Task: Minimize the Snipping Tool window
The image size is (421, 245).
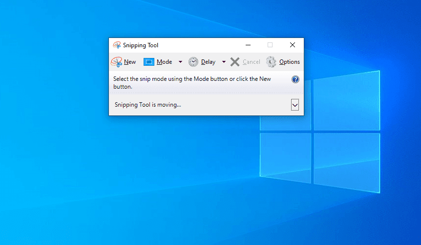Action: [248, 45]
